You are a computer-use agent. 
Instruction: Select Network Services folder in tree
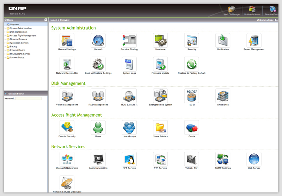17,39
